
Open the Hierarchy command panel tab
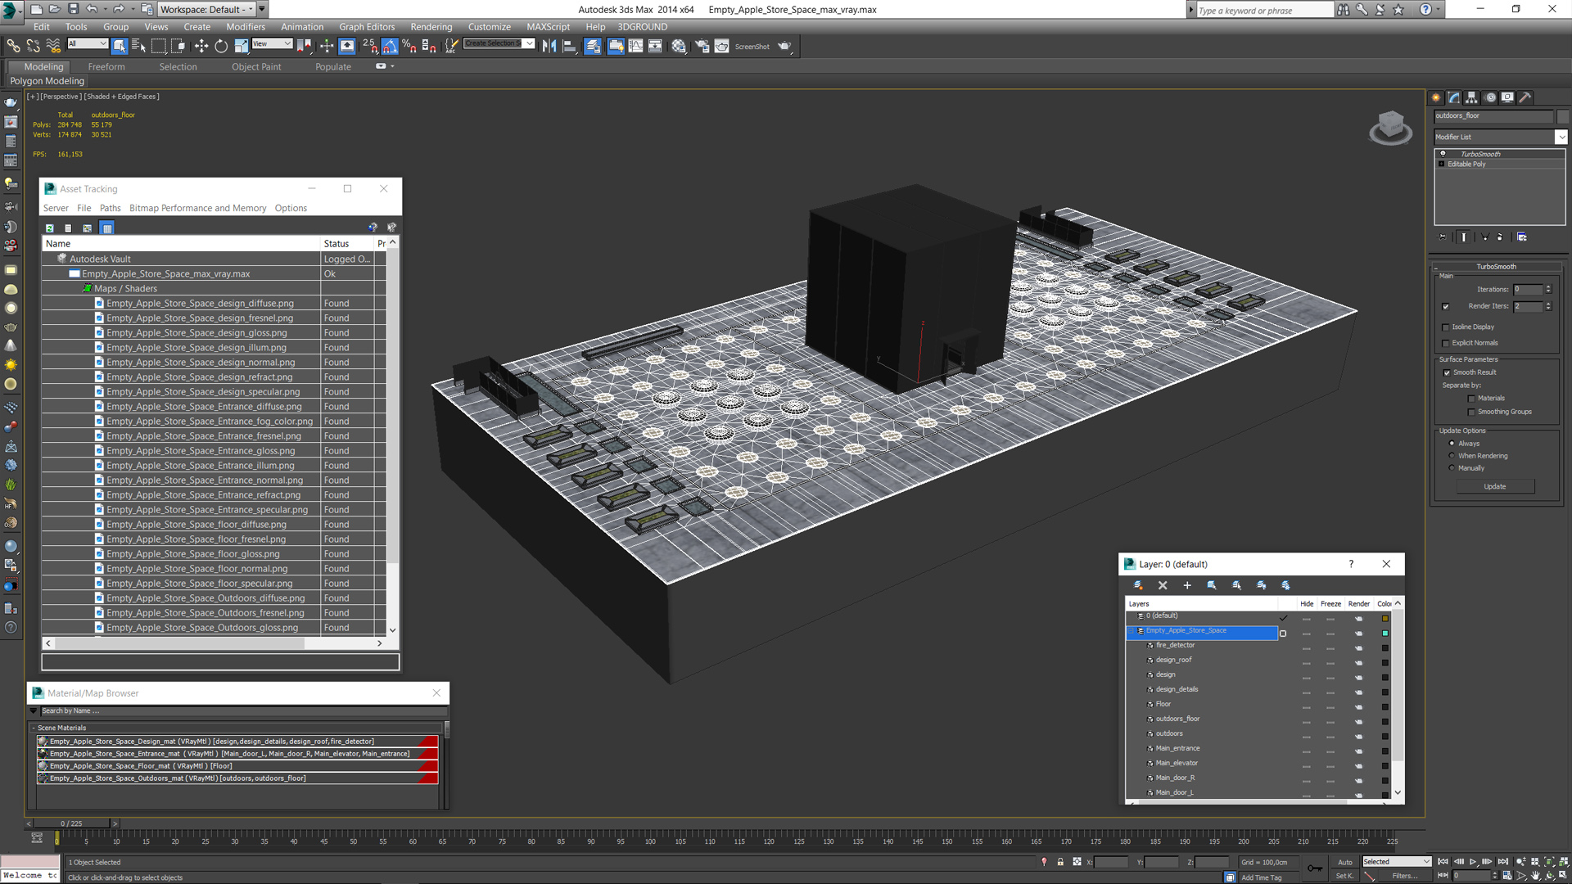click(x=1471, y=97)
